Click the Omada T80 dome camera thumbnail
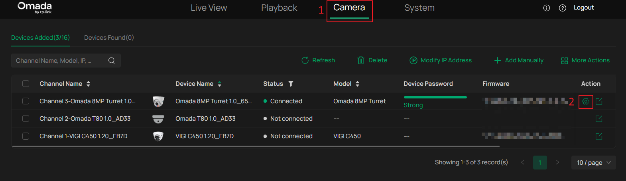Image resolution: width=626 pixels, height=181 pixels. coord(158,119)
